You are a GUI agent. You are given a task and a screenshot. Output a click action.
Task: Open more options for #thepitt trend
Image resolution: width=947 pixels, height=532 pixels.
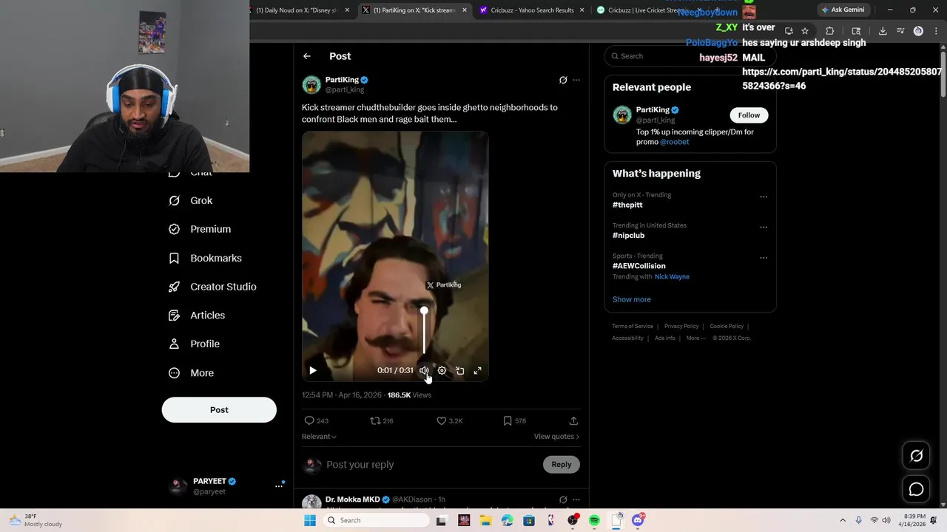(x=764, y=197)
